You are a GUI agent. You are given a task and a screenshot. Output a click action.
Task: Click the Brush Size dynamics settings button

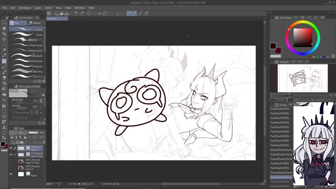(41, 101)
